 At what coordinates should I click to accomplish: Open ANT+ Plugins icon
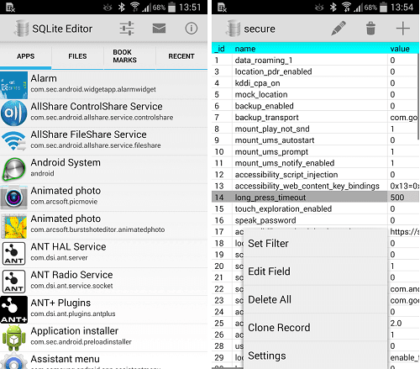pyautogui.click(x=14, y=309)
